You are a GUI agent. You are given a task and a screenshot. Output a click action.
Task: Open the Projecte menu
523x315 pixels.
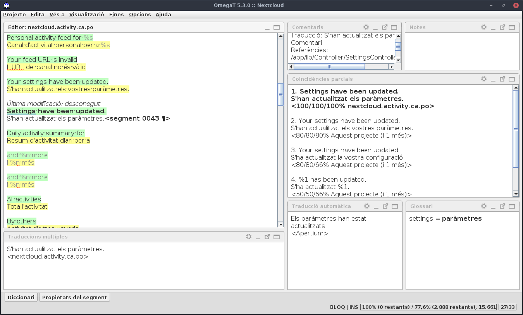click(x=14, y=14)
